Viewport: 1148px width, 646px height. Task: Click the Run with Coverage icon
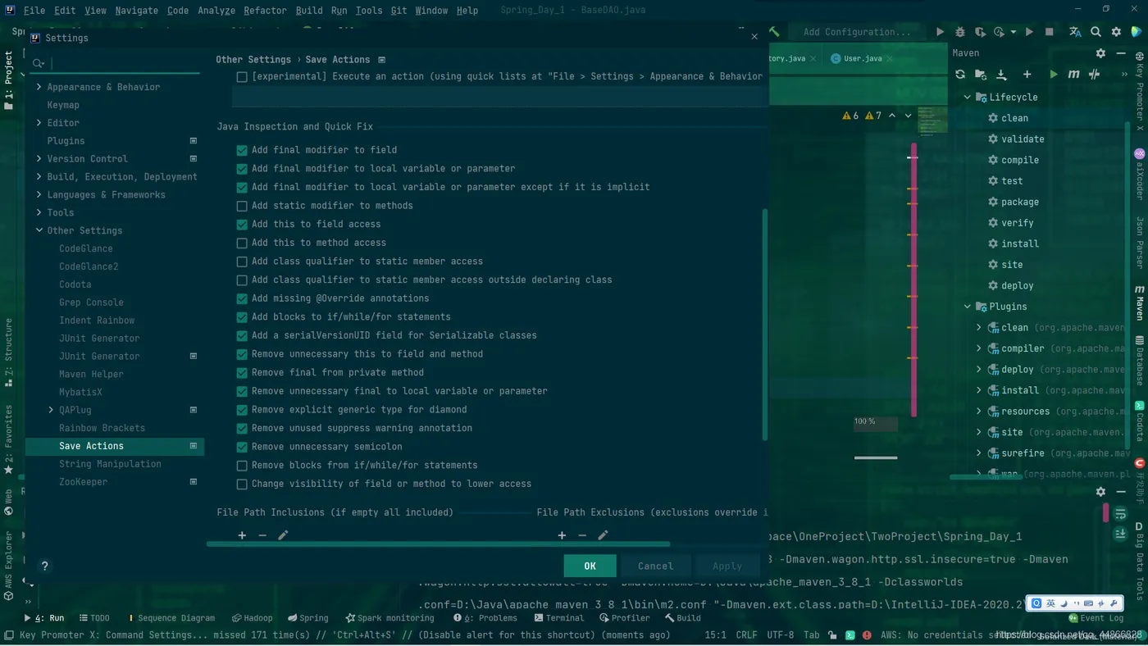pyautogui.click(x=980, y=32)
